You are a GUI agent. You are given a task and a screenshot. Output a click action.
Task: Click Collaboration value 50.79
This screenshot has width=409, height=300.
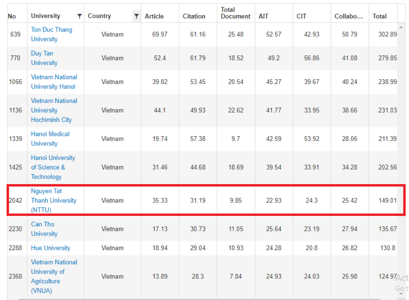(x=349, y=34)
